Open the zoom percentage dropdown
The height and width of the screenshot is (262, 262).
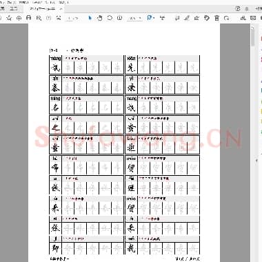pyautogui.click(x=134, y=18)
